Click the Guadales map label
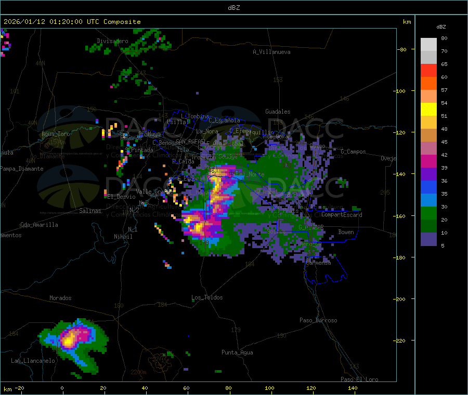Image resolution: width=468 pixels, height=395 pixels. (x=278, y=112)
